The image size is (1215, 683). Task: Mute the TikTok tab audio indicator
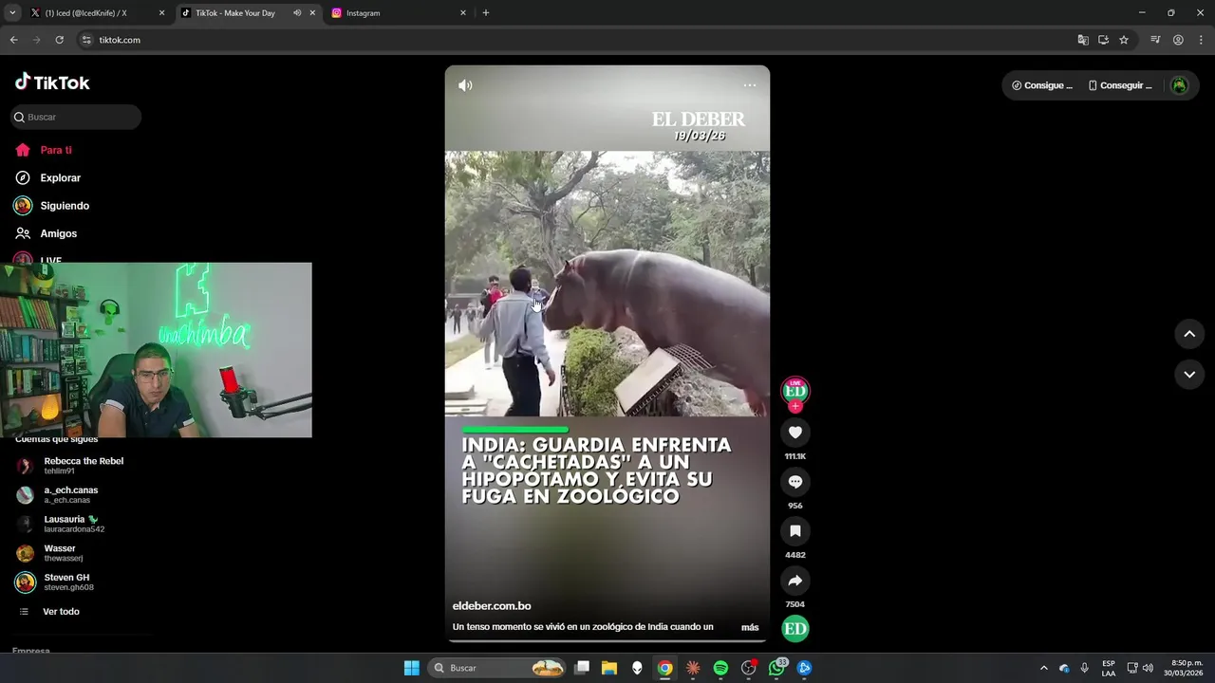pos(297,13)
